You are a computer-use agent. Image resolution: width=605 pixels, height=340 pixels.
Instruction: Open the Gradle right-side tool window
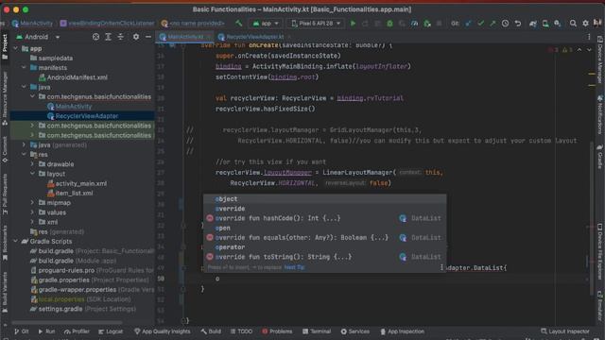[600, 158]
